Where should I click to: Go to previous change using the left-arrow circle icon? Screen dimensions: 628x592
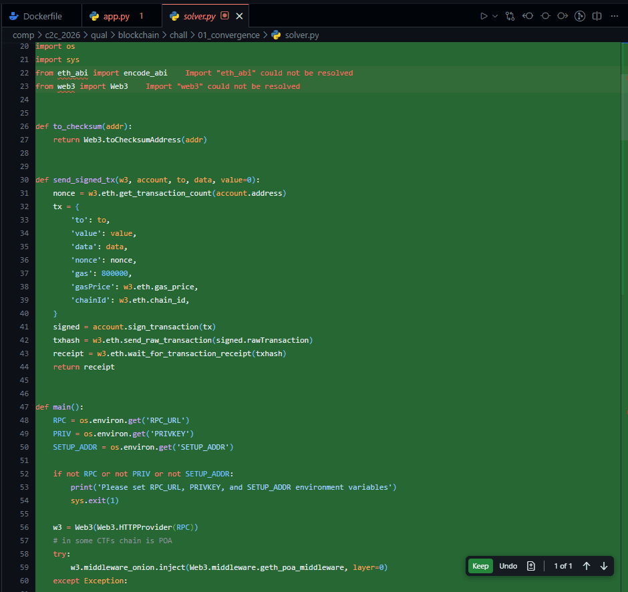[528, 15]
